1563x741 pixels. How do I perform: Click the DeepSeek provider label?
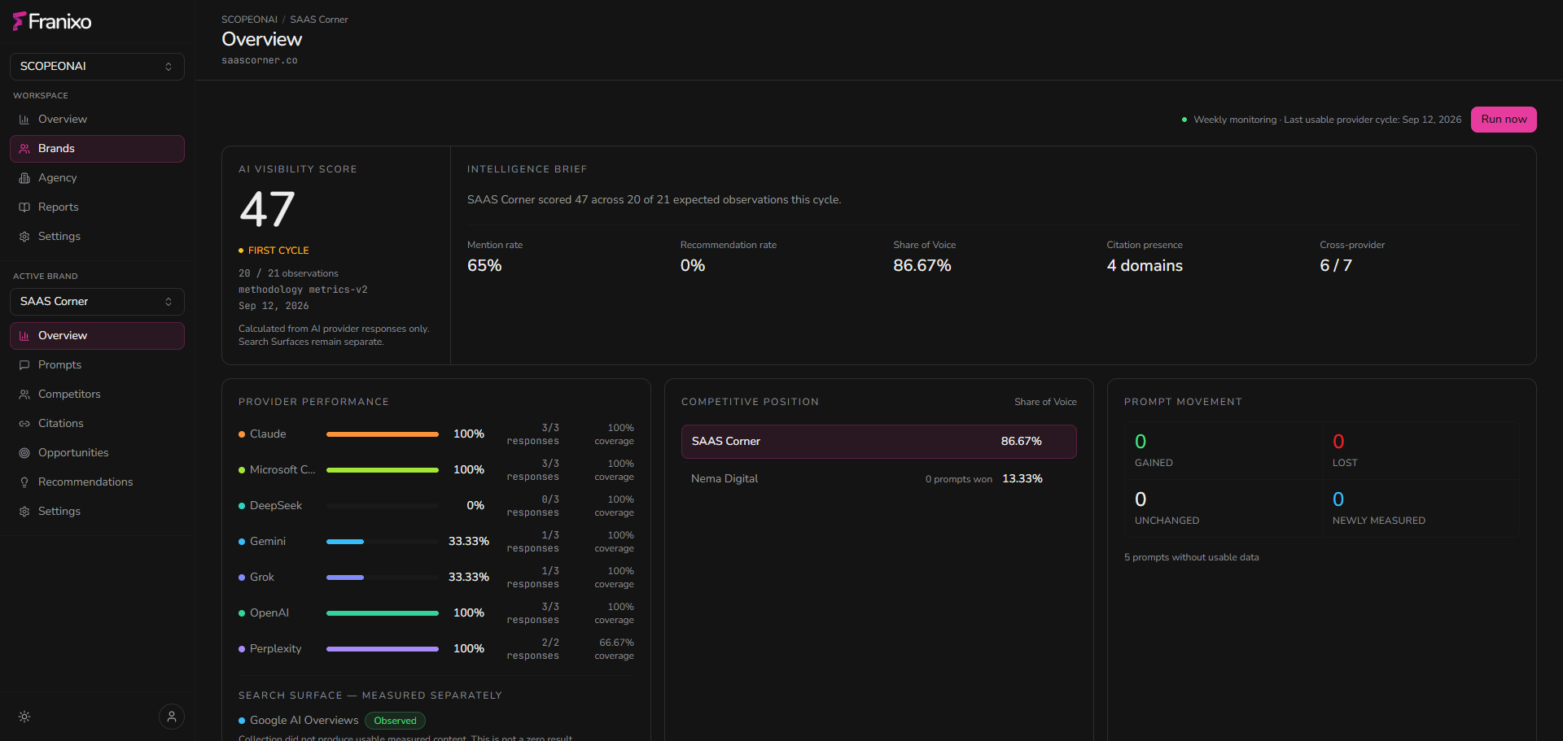click(x=276, y=506)
